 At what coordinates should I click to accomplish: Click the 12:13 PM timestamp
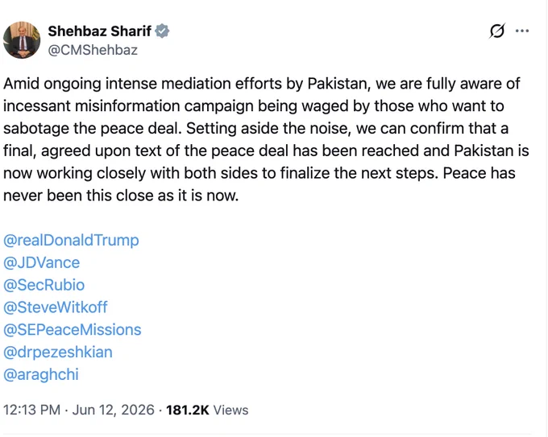point(31,410)
